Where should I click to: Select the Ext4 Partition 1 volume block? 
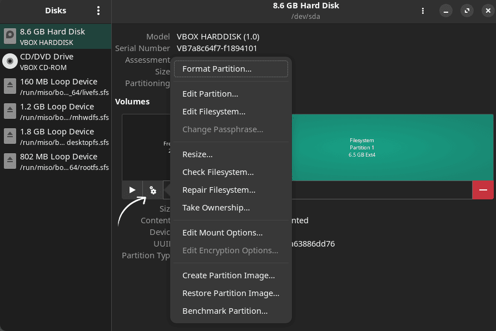point(389,147)
